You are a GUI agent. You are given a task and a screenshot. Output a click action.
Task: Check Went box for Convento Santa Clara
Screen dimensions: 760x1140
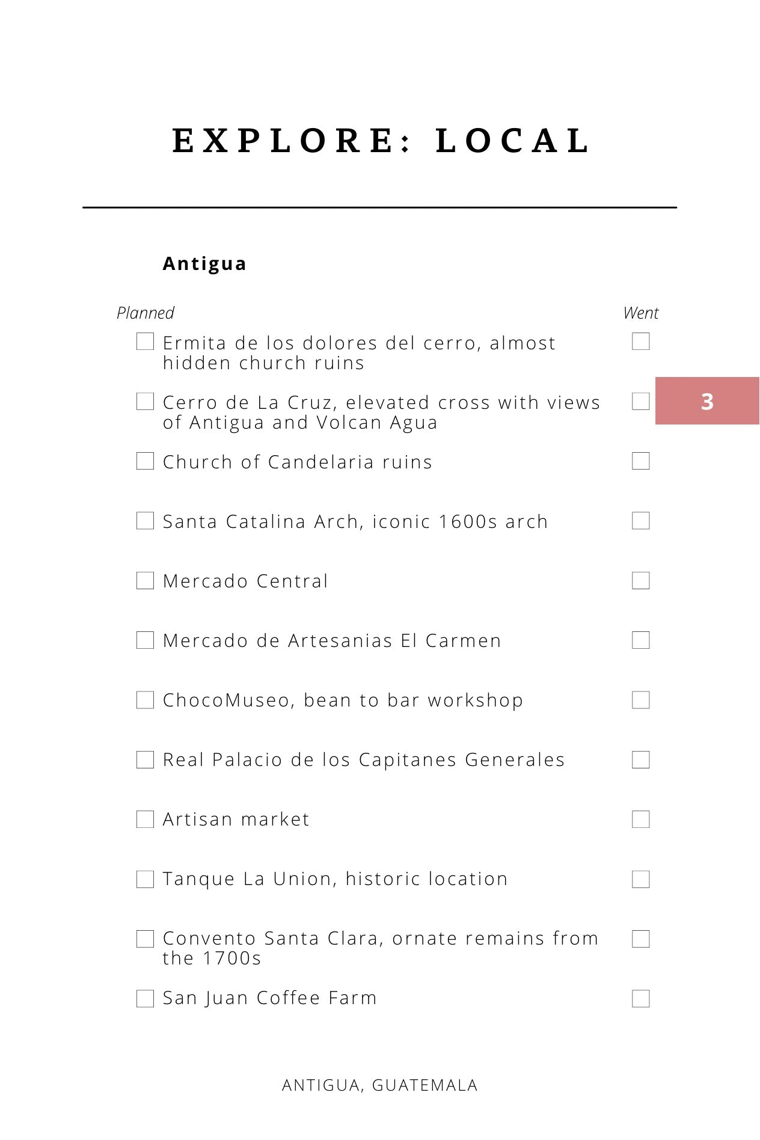(641, 939)
